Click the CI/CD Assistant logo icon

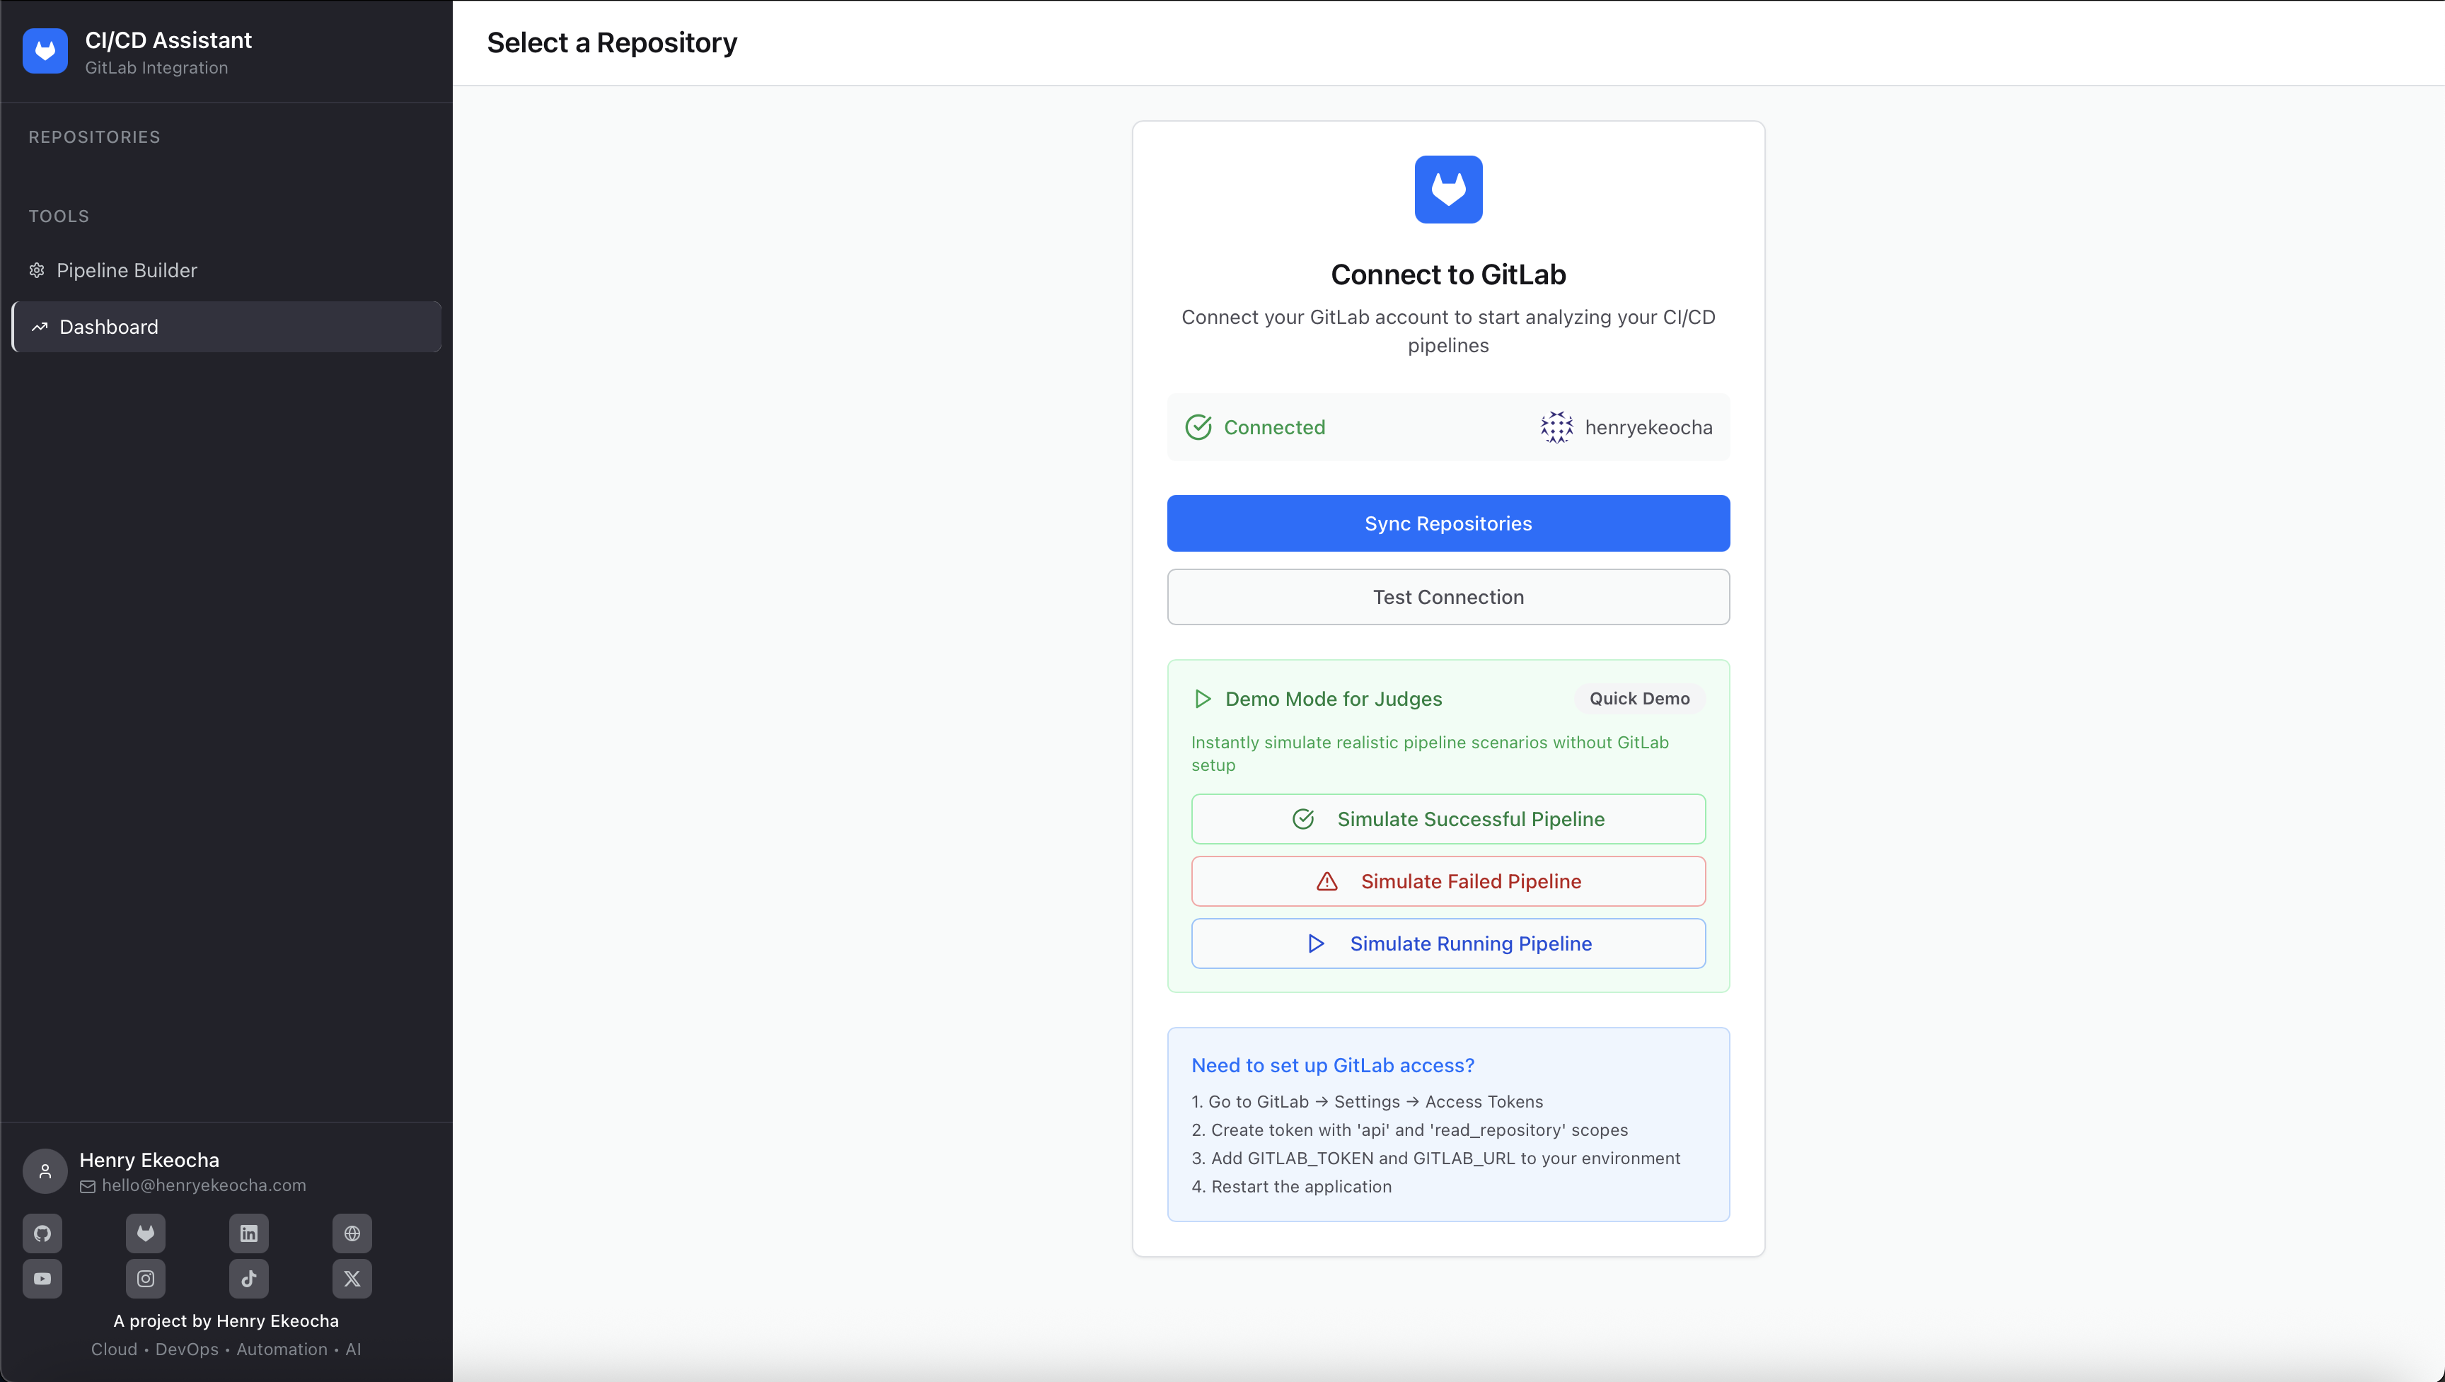(45, 51)
